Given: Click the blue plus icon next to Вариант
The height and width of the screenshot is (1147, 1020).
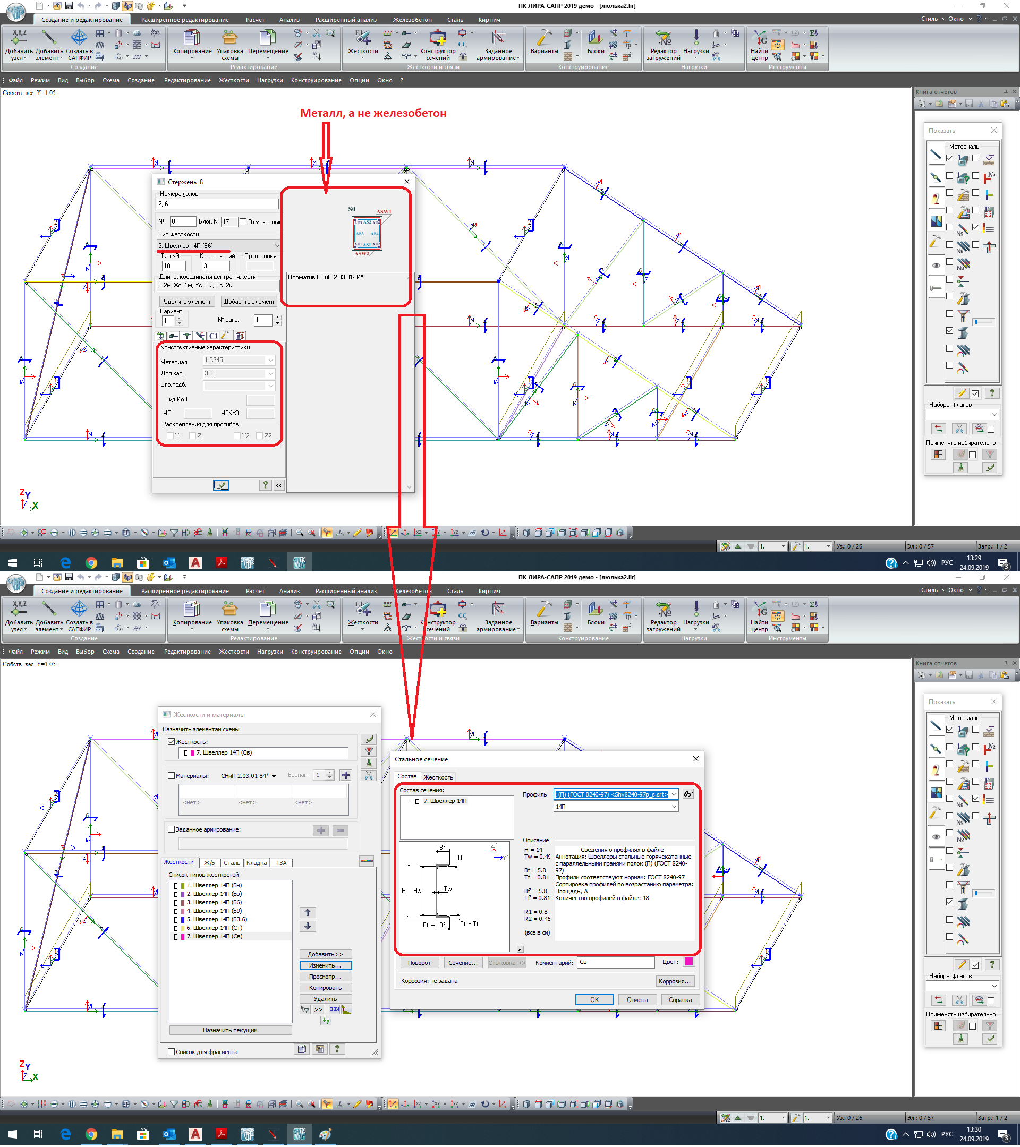Looking at the screenshot, I should pyautogui.click(x=346, y=775).
